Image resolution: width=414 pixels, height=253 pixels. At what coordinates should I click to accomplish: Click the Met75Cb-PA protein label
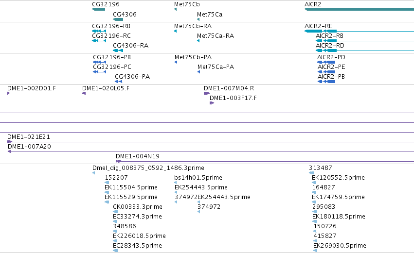(193, 57)
